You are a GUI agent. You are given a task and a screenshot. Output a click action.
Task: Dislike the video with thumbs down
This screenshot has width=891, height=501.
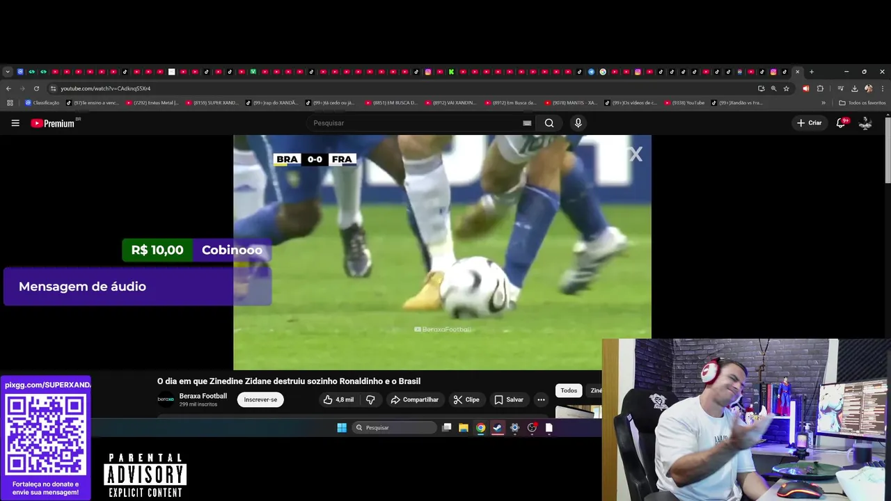click(x=370, y=399)
